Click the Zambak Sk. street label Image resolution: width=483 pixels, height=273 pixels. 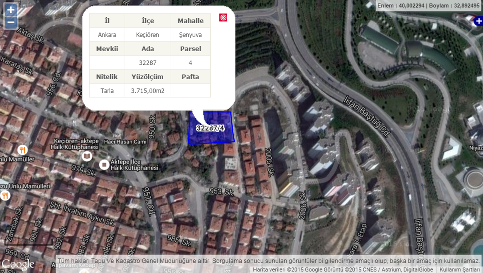pos(14,224)
